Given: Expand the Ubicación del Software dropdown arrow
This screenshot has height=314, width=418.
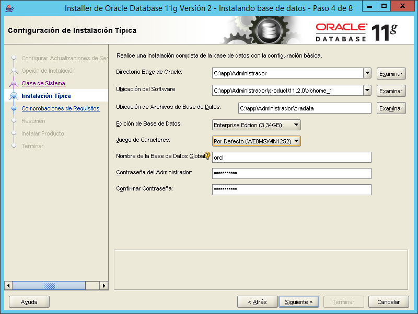Looking at the screenshot, I should (367, 91).
